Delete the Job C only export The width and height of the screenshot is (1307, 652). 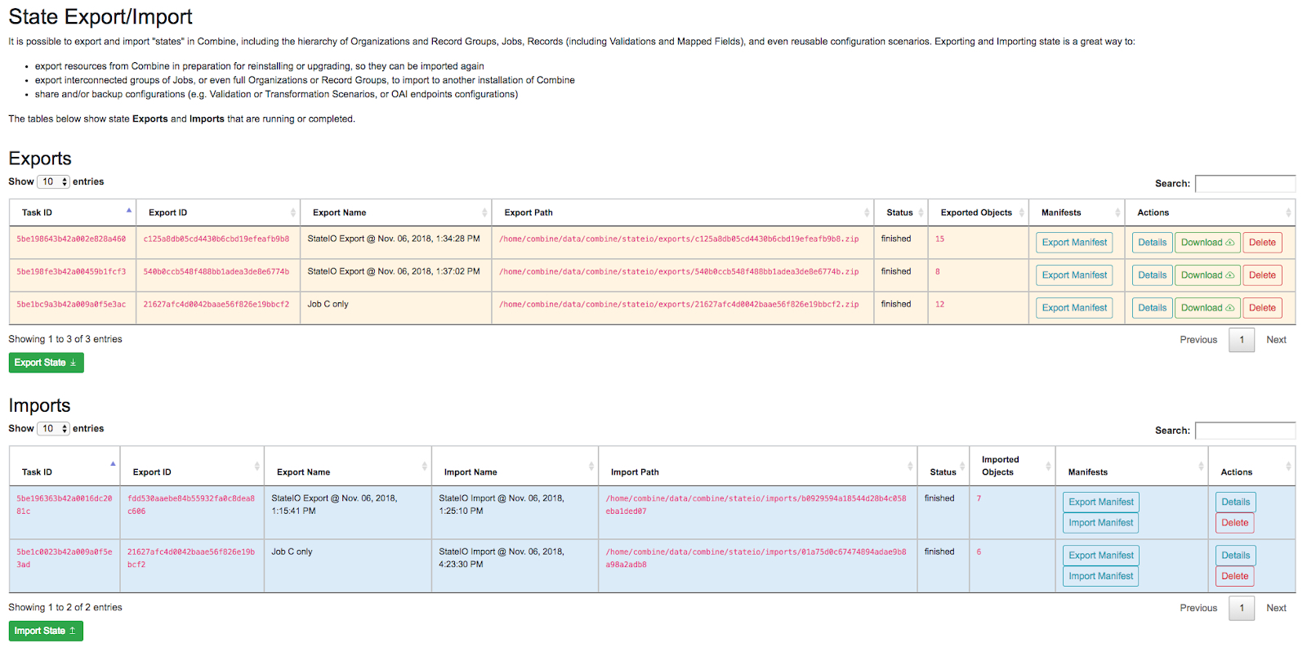1262,308
